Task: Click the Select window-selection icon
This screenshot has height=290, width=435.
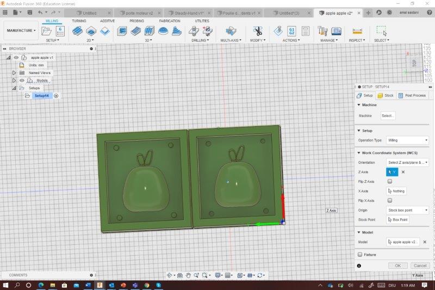Action: tap(382, 31)
